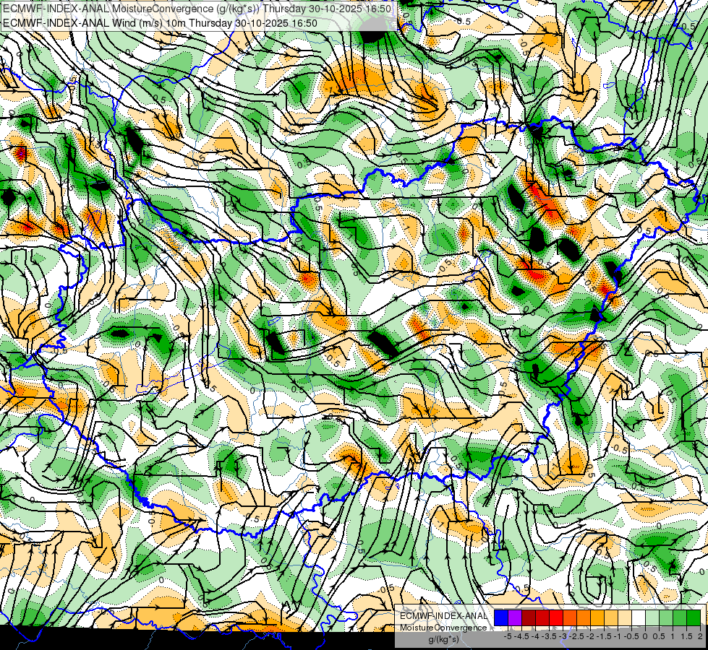Click the -5 legend tick label

508,636
